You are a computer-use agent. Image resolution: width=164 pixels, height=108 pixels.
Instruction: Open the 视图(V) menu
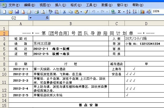[x=45, y=5]
